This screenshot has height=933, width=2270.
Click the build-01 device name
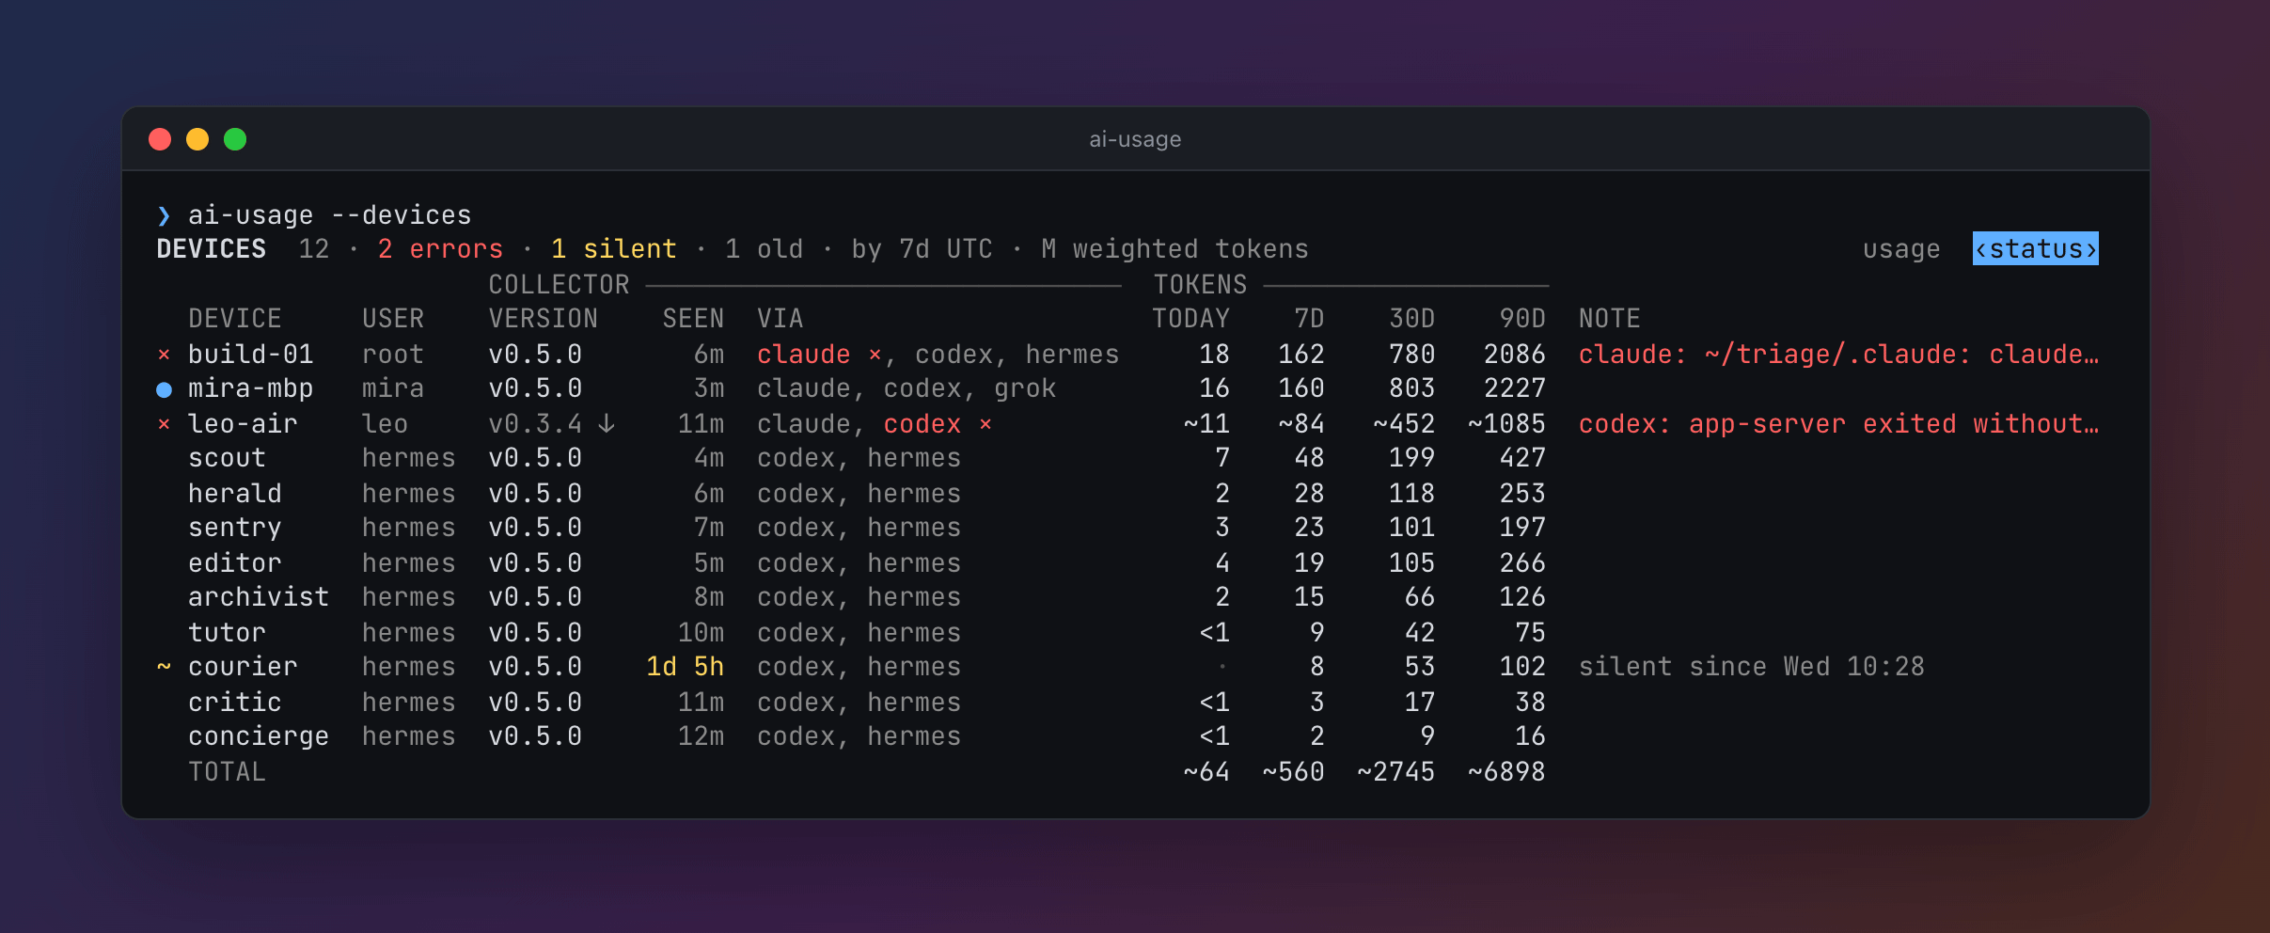point(251,355)
